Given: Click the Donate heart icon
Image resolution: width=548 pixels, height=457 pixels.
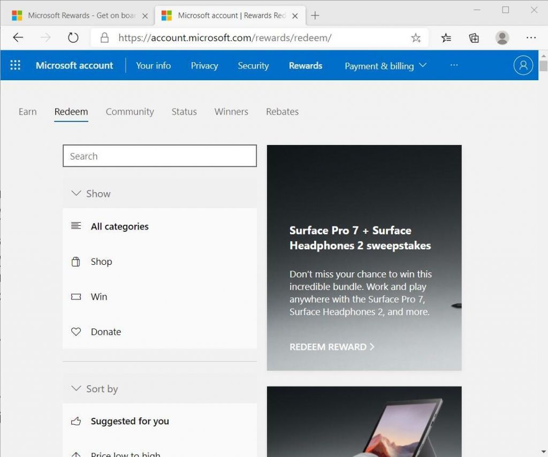Looking at the screenshot, I should click(x=76, y=332).
